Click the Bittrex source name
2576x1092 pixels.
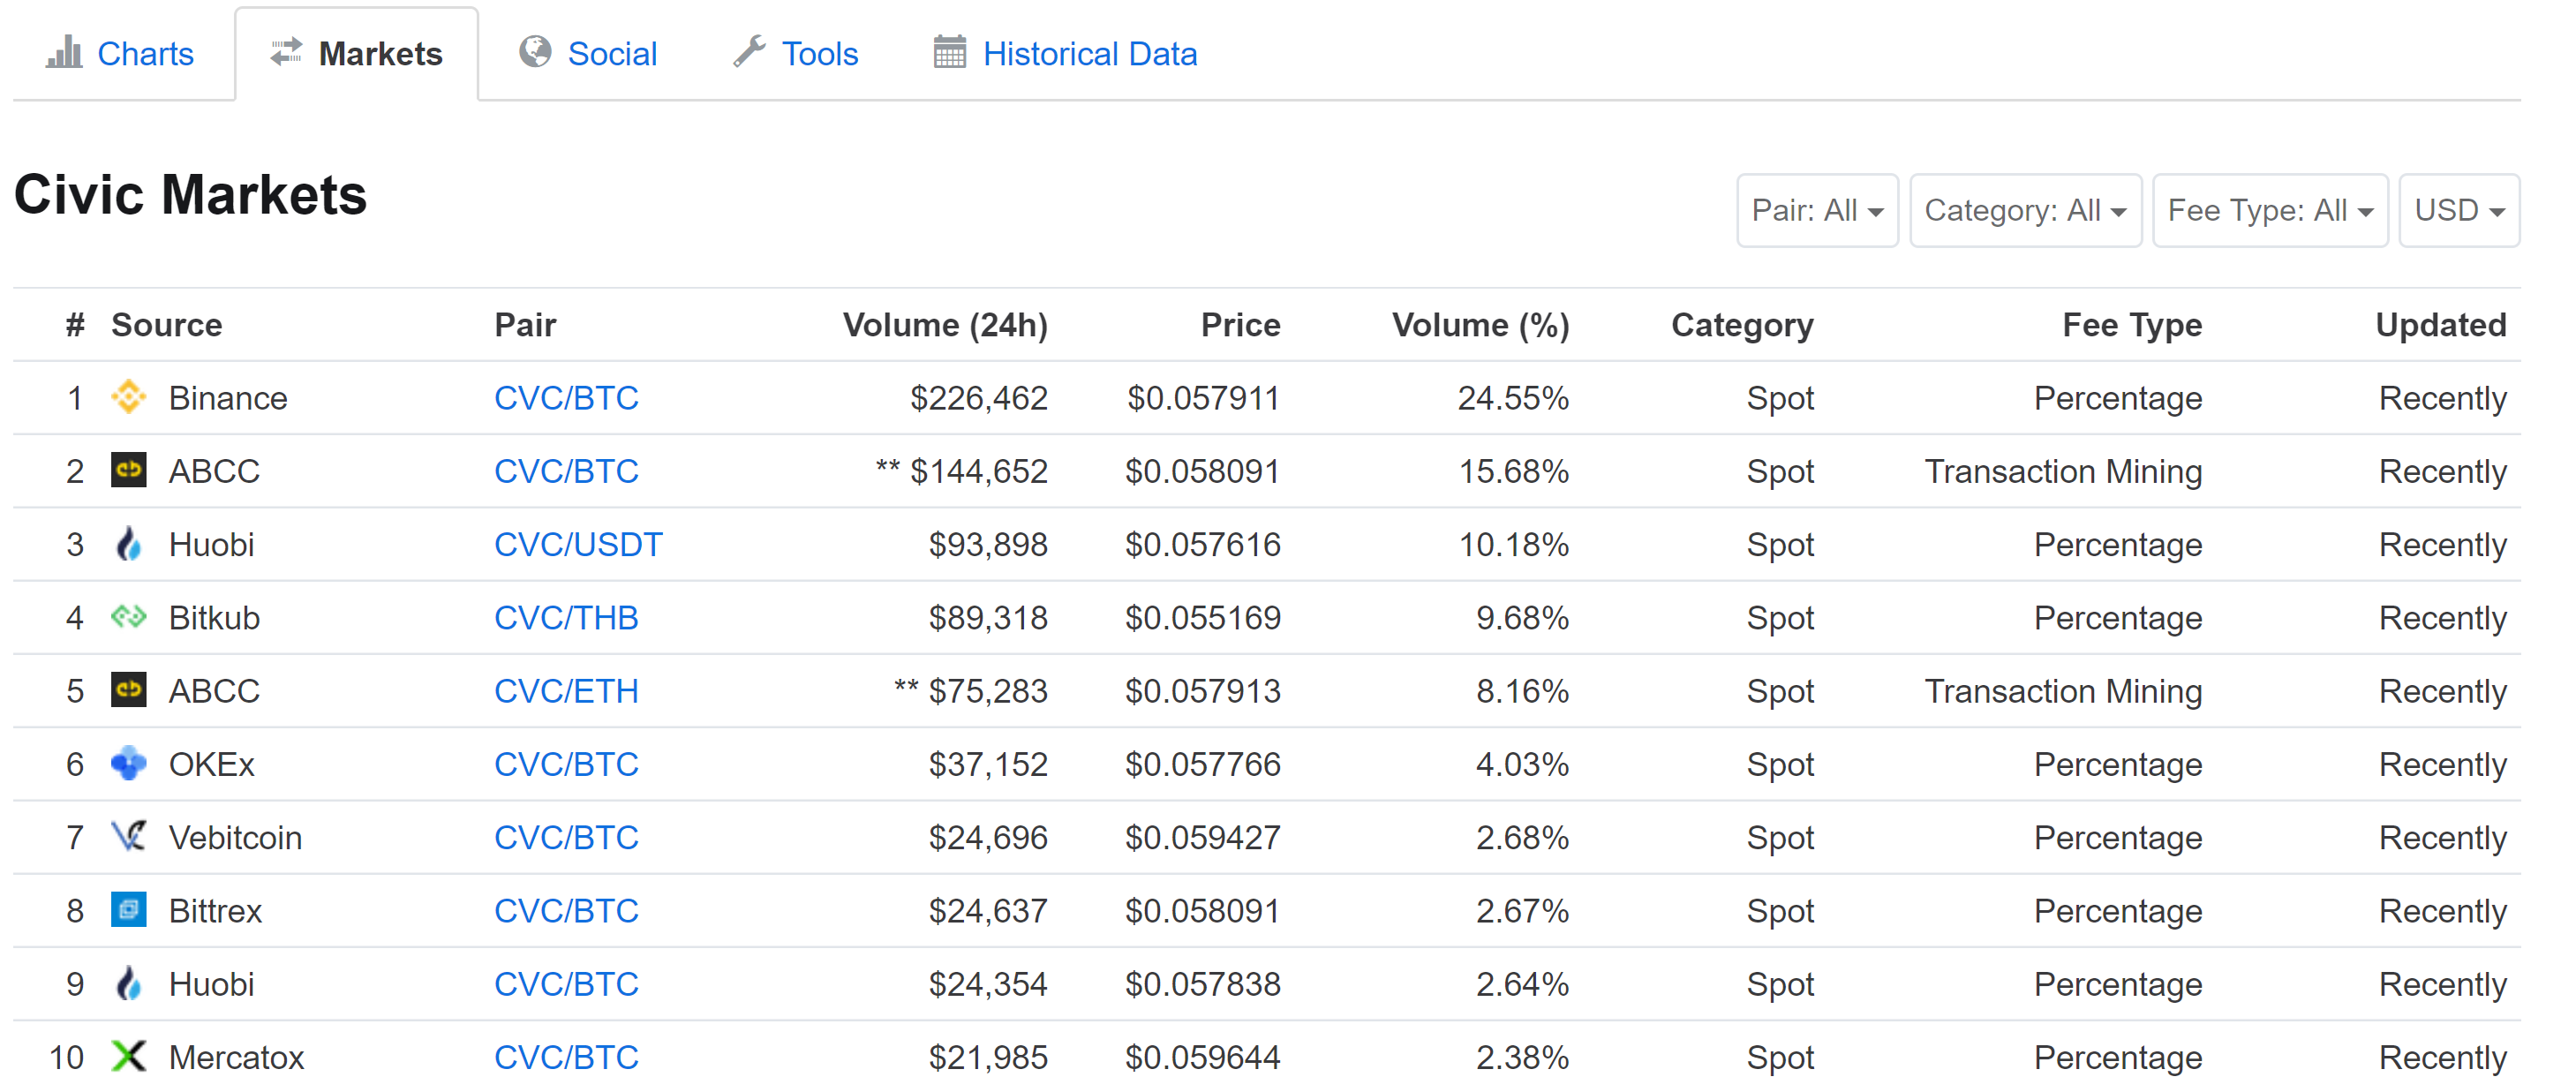pos(215,911)
